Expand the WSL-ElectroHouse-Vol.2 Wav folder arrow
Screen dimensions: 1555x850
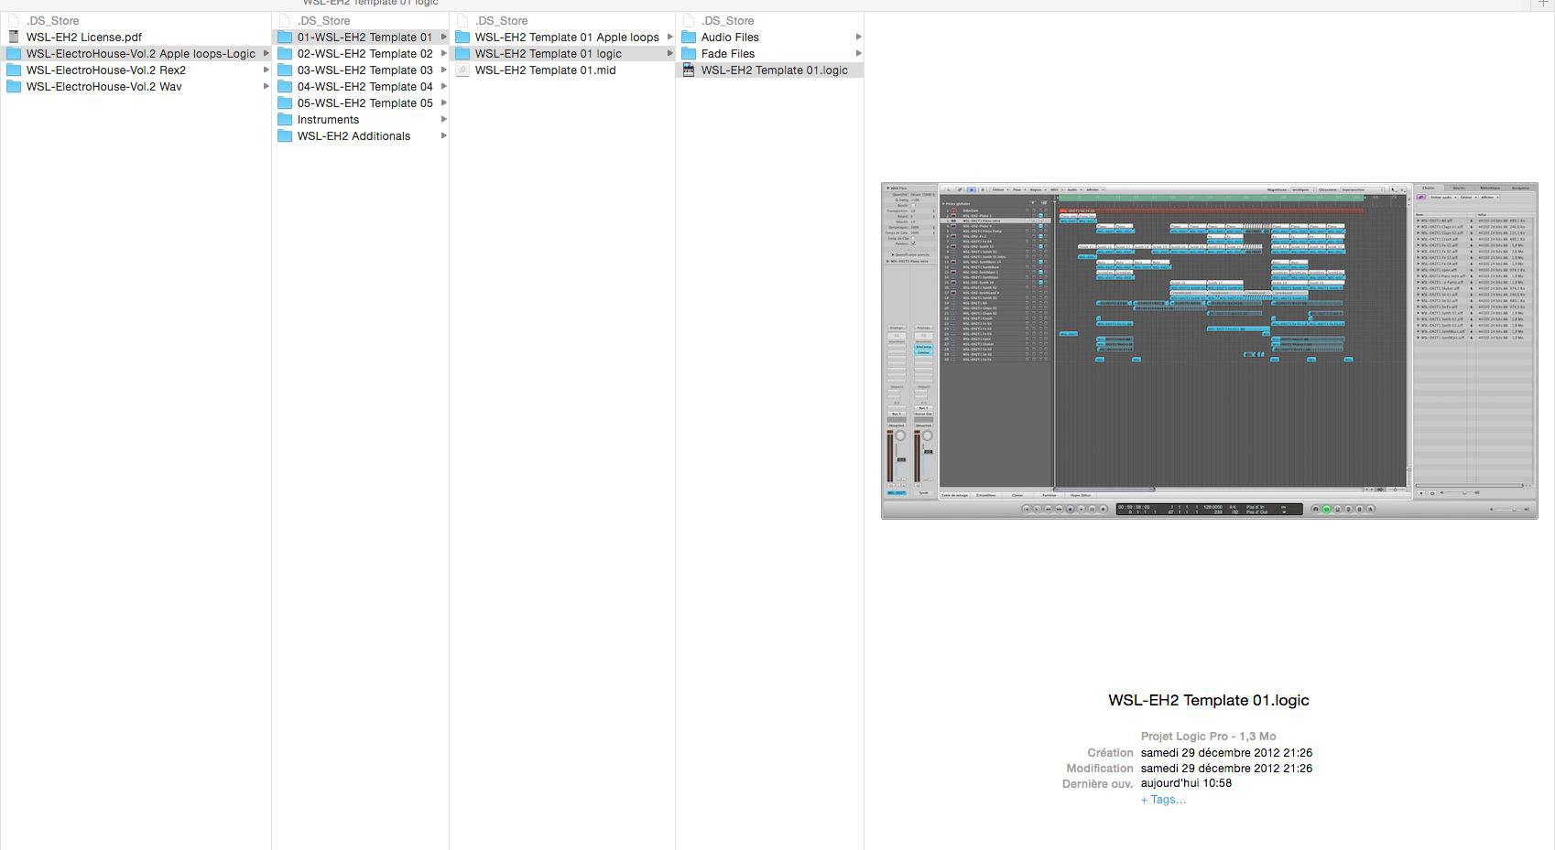tap(266, 87)
